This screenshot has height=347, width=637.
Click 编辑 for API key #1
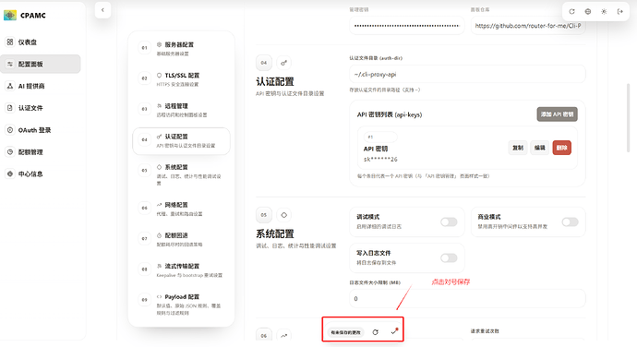pyautogui.click(x=539, y=148)
